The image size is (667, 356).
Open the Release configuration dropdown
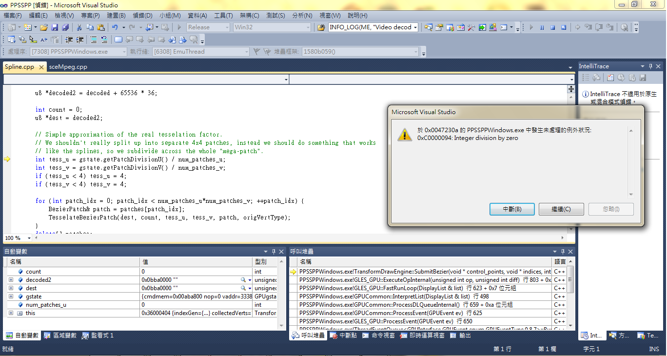[208, 27]
